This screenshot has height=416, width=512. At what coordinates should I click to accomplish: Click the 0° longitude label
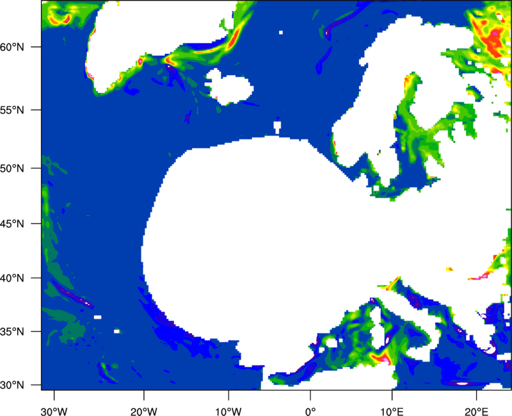coord(310,412)
